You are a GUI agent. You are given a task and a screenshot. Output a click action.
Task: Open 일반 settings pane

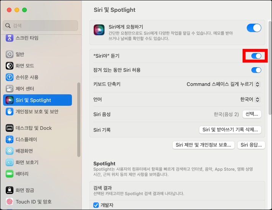[37, 54]
